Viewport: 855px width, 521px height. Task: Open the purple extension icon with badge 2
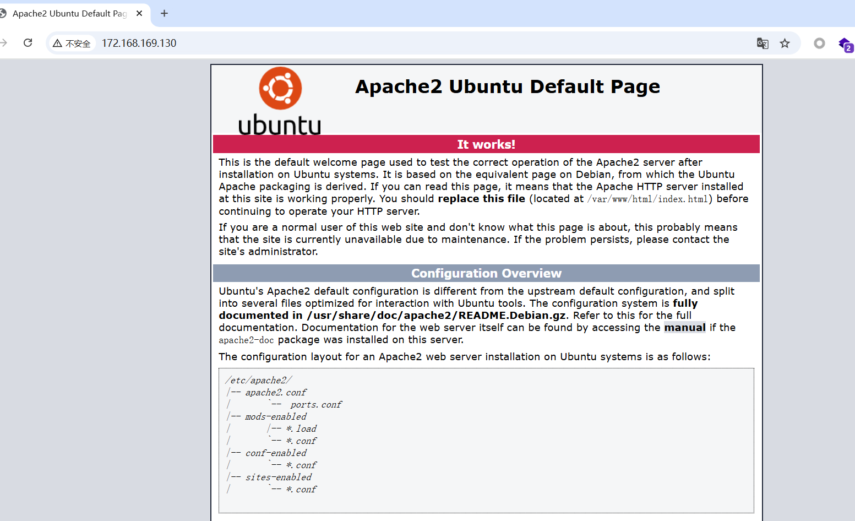coord(845,44)
